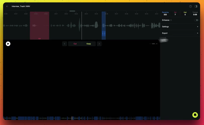Screen dimensions: 204x125
Task: Select the Kept 5 counter tab
Action: [185, 14]
